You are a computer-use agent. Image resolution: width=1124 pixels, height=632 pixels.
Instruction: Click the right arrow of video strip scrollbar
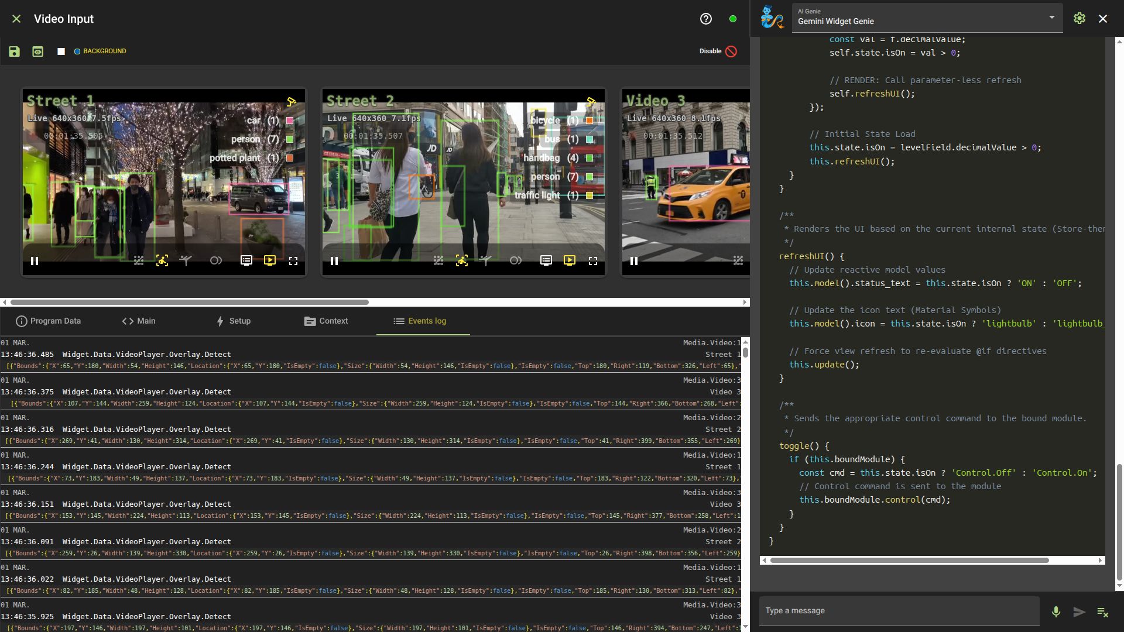(745, 303)
